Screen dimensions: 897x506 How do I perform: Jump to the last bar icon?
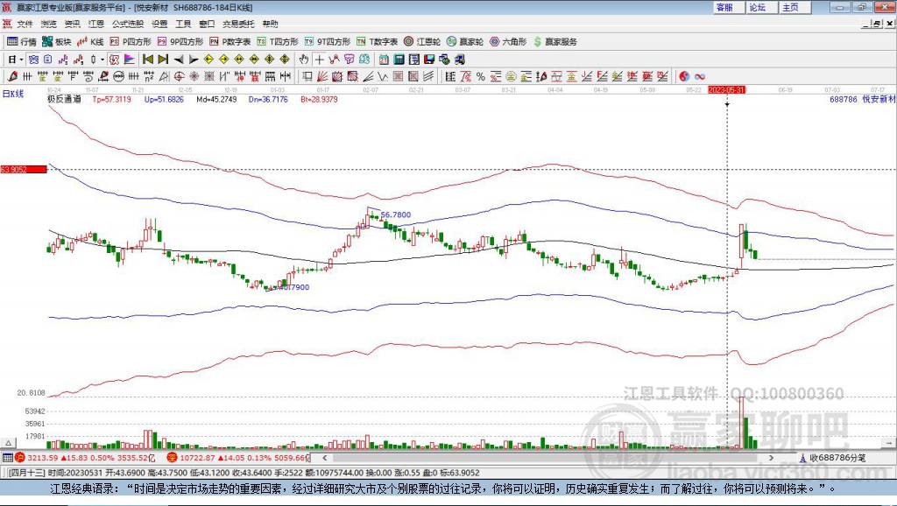click(163, 60)
